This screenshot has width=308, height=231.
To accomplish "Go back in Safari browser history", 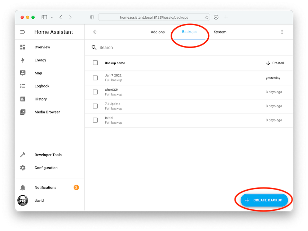I will 61,17.
